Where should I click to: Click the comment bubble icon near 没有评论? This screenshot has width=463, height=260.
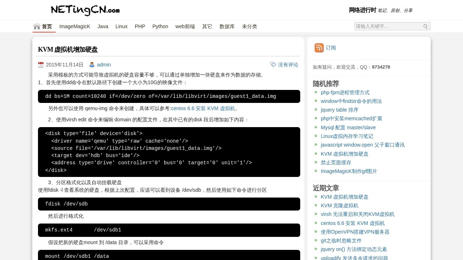tap(273, 65)
